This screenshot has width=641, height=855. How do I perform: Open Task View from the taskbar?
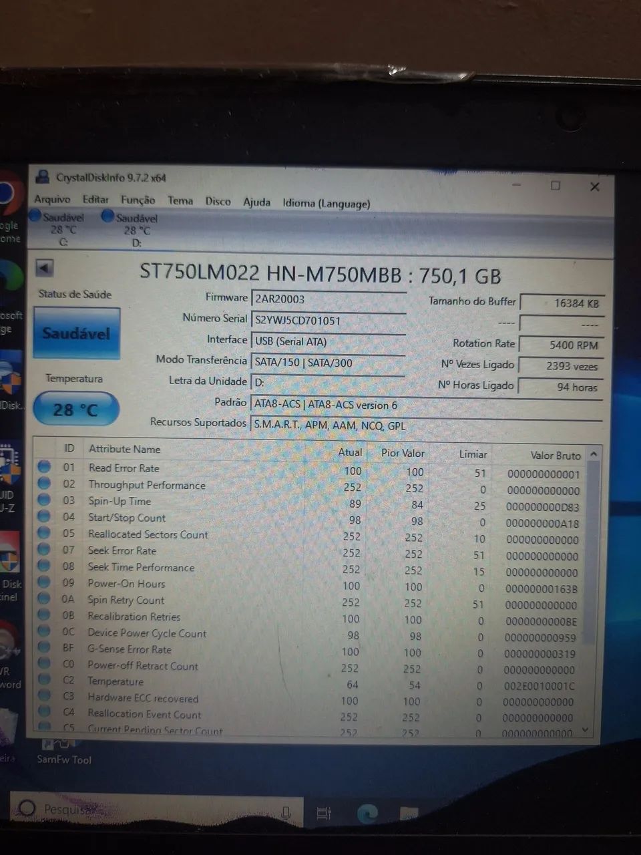click(x=324, y=813)
